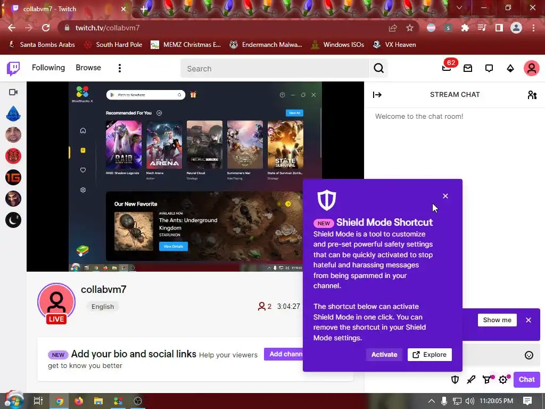The width and height of the screenshot is (545, 409).
Task: Open the Following page
Action: coord(48,68)
